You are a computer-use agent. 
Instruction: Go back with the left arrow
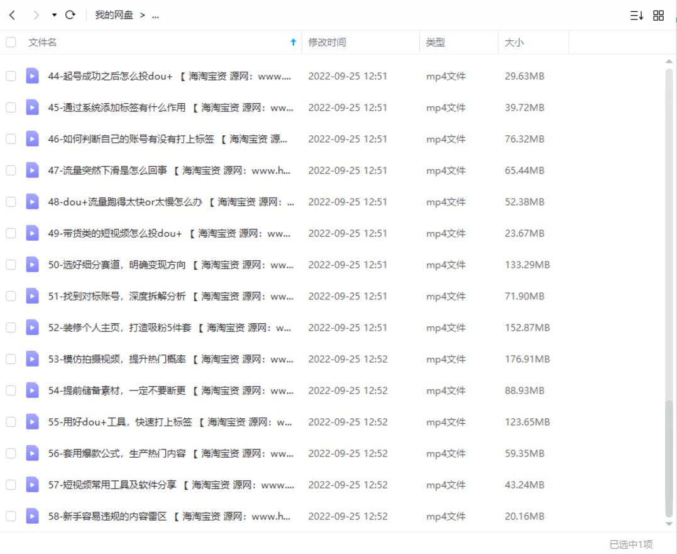point(12,15)
